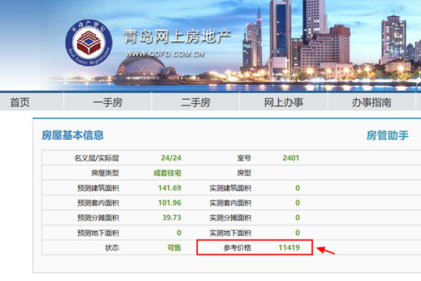This screenshot has width=421, height=281.
Task: Select the 实测建筑面积 value 0
Action: pyautogui.click(x=298, y=188)
